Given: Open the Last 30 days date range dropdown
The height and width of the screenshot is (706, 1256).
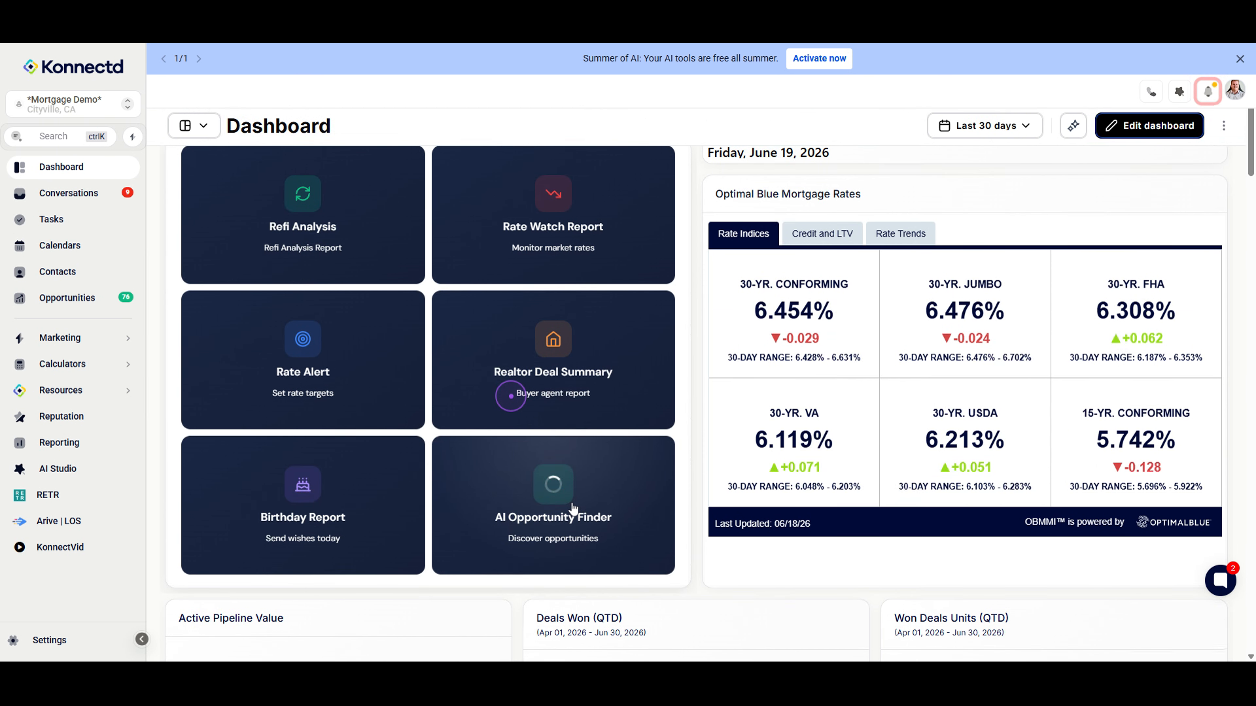Looking at the screenshot, I should (x=985, y=126).
